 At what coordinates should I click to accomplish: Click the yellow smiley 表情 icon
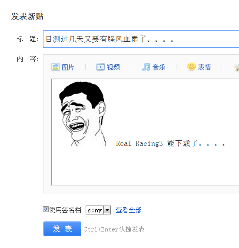pyautogui.click(x=192, y=66)
